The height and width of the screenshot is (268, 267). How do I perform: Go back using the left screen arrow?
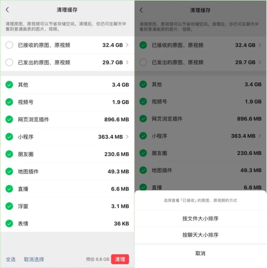coord(7,10)
